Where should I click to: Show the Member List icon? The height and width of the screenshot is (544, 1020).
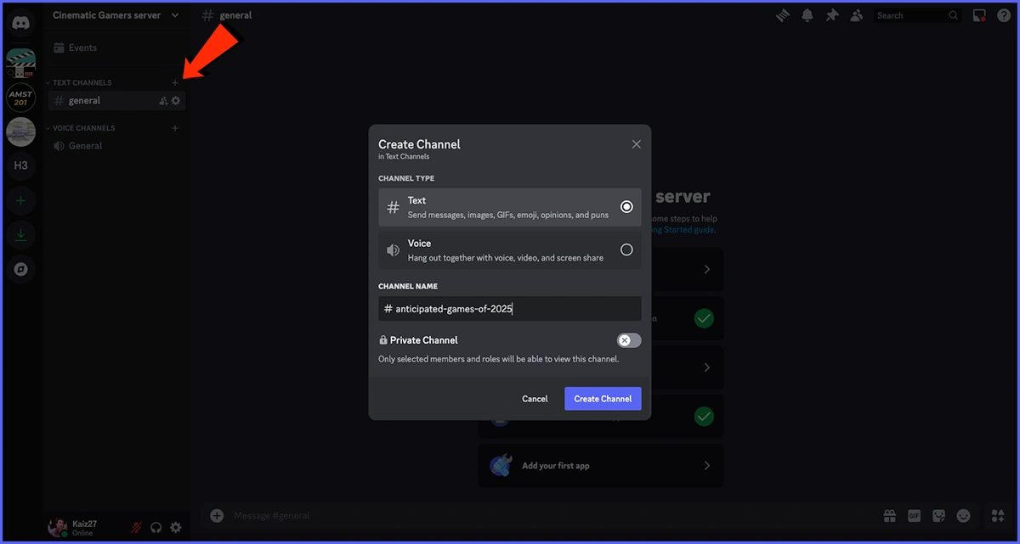coord(857,15)
